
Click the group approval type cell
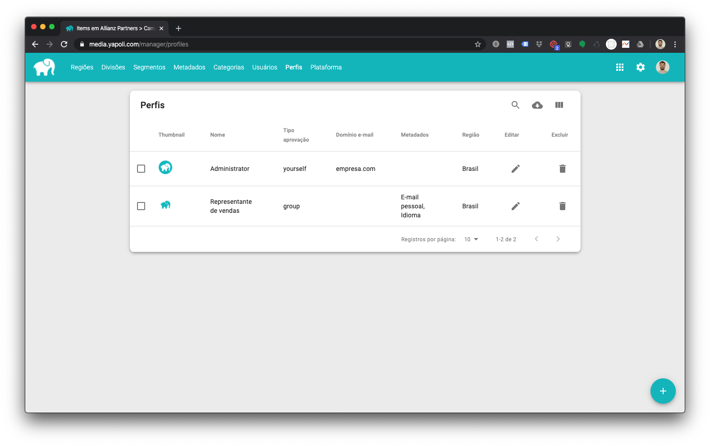[x=292, y=206]
